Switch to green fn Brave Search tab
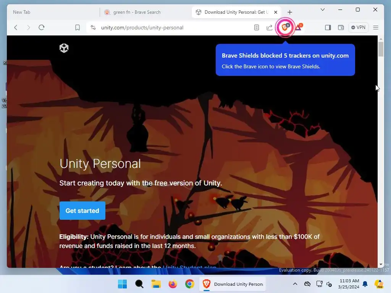Image resolution: width=391 pixels, height=293 pixels. pyautogui.click(x=146, y=12)
